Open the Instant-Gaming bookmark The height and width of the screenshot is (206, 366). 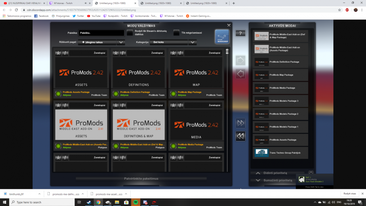click(x=198, y=16)
